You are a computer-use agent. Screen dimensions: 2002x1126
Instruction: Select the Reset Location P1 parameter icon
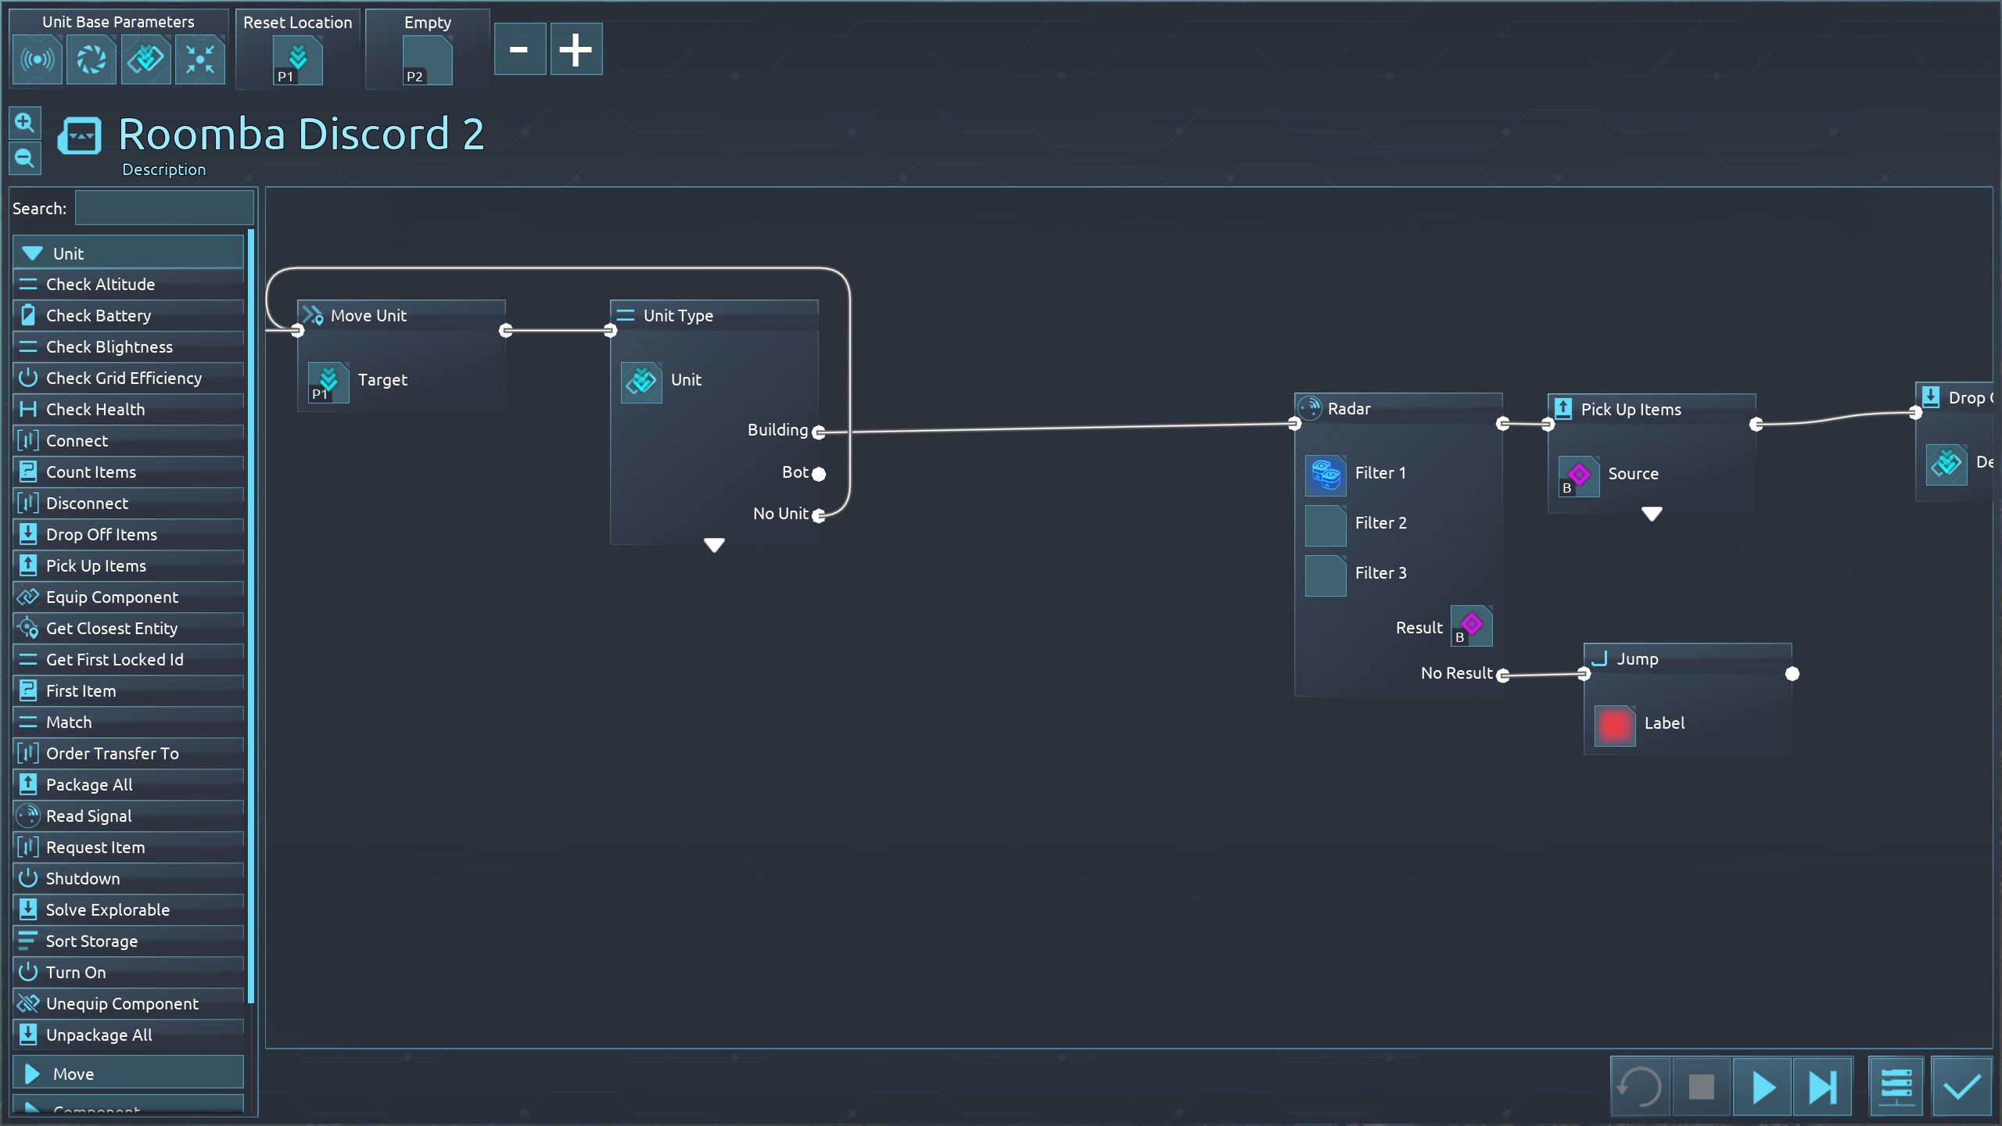297,60
